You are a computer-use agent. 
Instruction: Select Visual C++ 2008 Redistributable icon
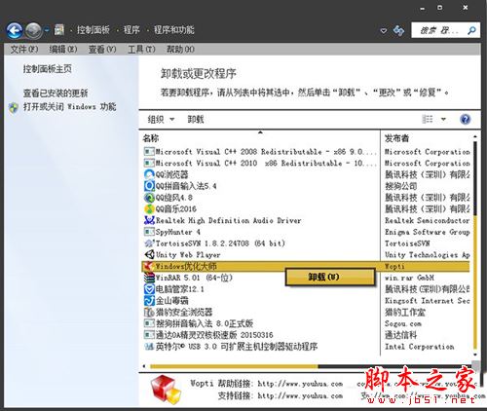[x=149, y=152]
